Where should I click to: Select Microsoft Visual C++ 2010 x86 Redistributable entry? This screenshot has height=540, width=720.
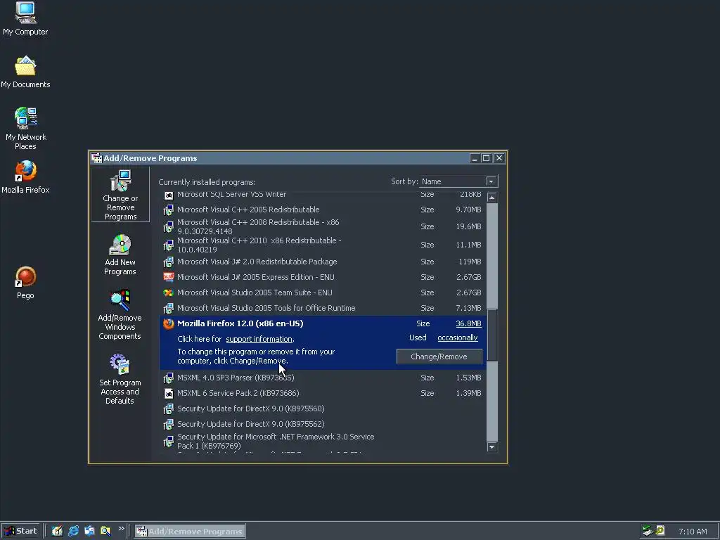coord(323,245)
